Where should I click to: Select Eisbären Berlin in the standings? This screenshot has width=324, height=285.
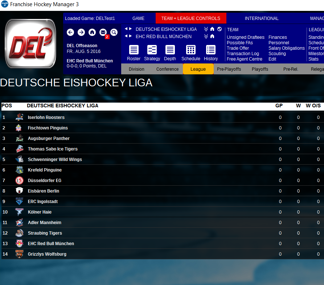click(x=44, y=191)
